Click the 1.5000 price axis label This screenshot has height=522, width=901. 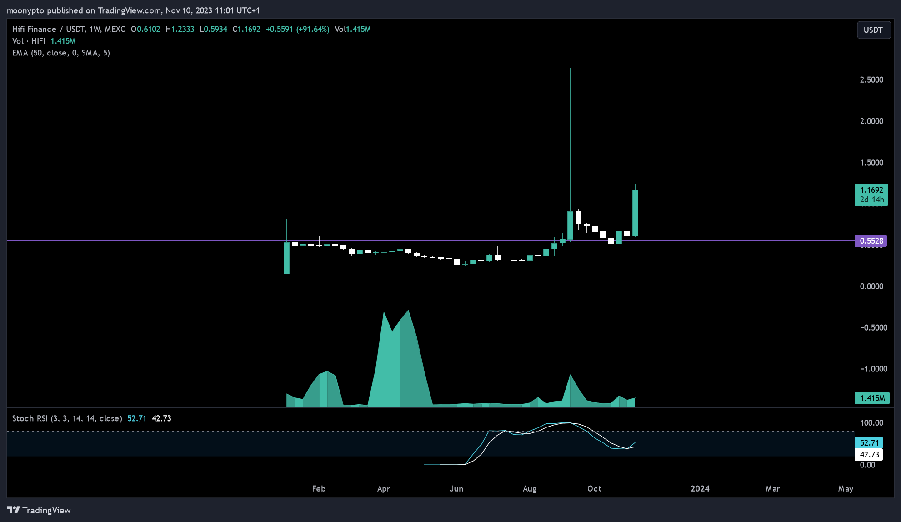pyautogui.click(x=871, y=162)
